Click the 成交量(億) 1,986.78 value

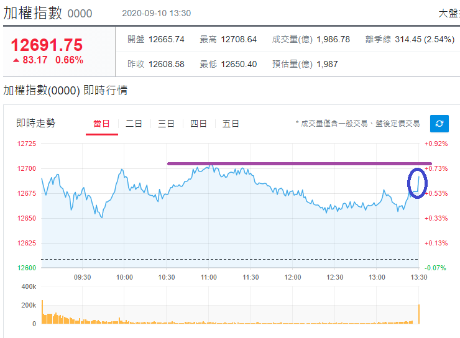click(333, 39)
